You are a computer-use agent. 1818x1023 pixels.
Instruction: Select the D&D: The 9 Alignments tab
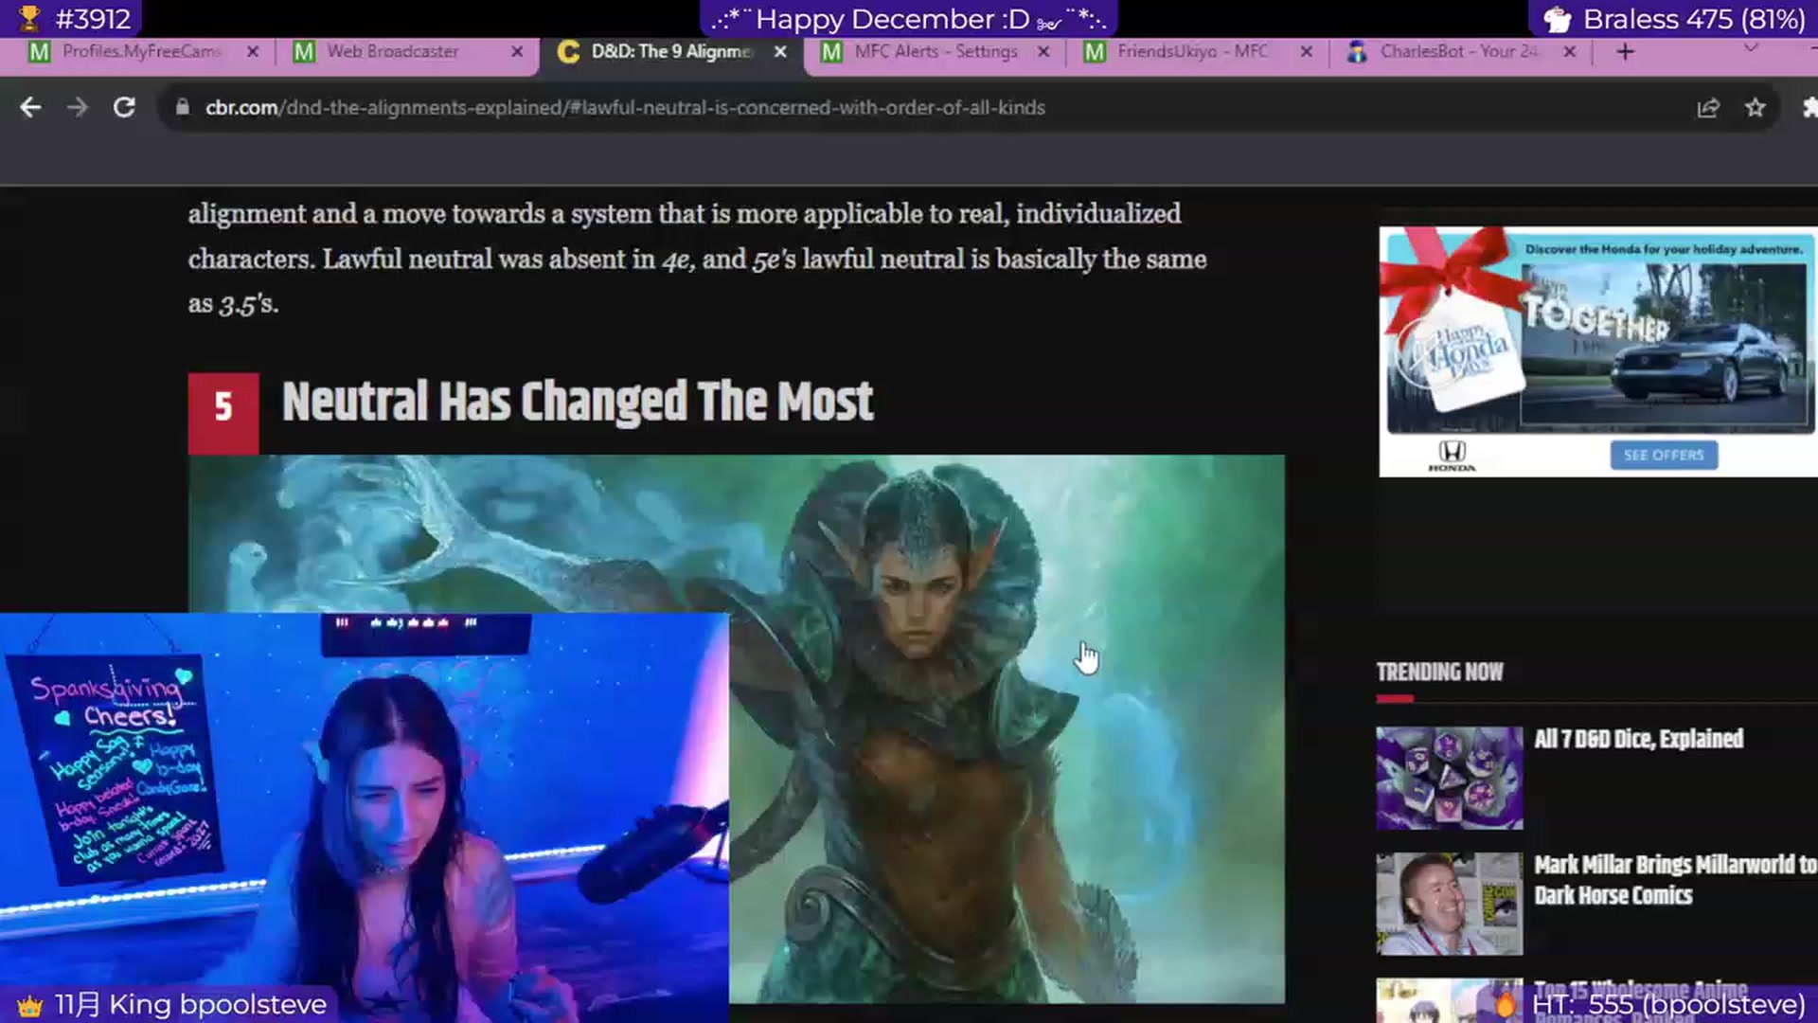tap(672, 51)
